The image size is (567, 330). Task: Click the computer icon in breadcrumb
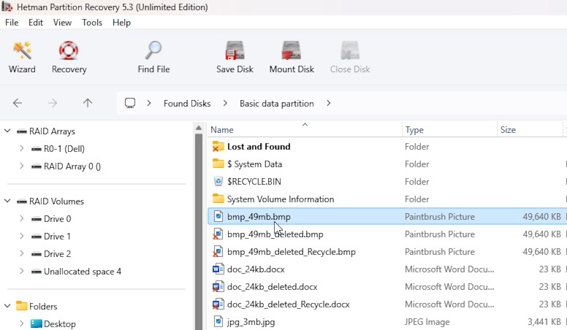coord(130,104)
